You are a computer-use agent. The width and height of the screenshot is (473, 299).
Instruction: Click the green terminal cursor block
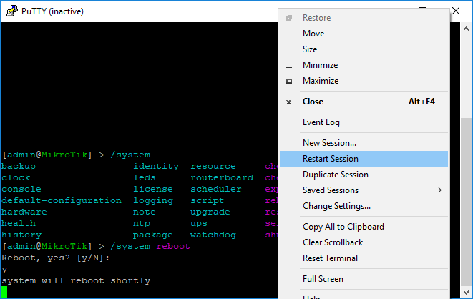[x=4, y=292]
